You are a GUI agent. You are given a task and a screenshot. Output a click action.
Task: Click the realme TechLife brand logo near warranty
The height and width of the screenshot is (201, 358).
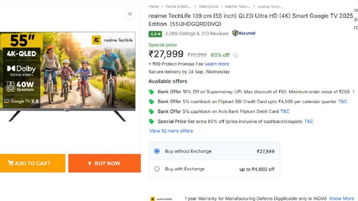coord(161,199)
